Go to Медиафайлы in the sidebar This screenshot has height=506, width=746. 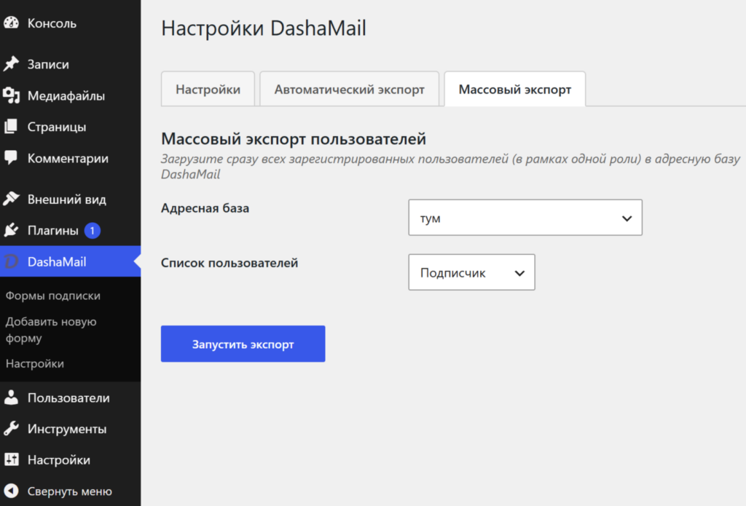point(71,95)
